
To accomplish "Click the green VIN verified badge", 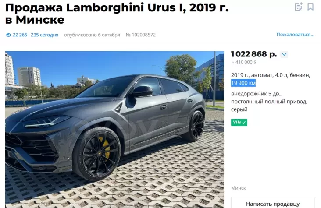I will point(239,122).
